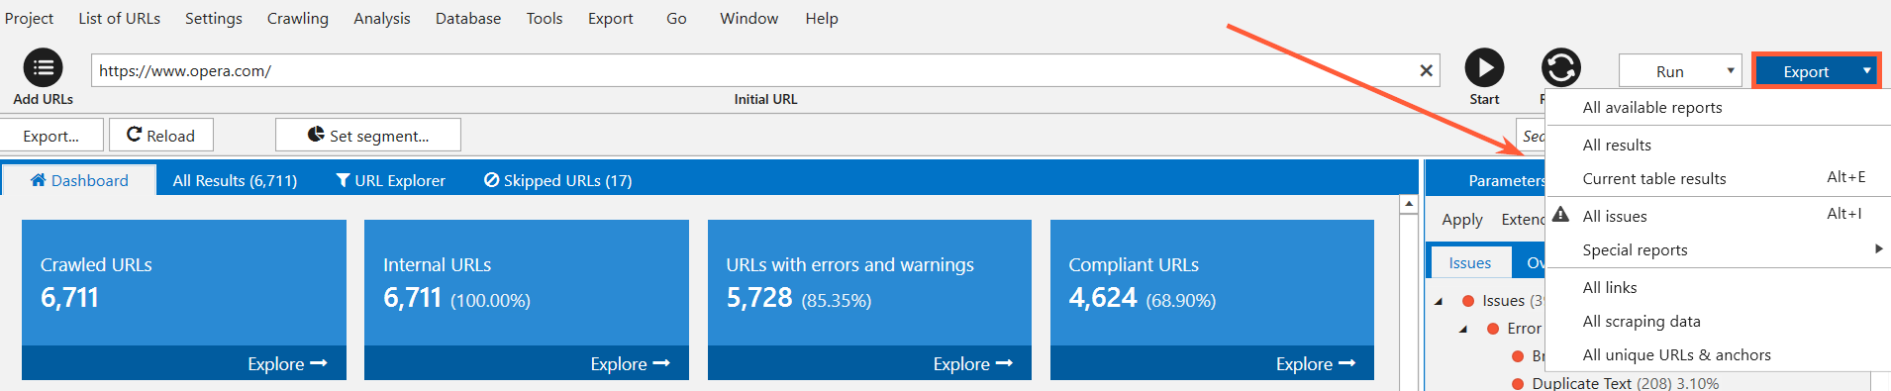Open the Window menu
Image resolution: width=1891 pixels, height=391 pixels.
[x=748, y=18]
